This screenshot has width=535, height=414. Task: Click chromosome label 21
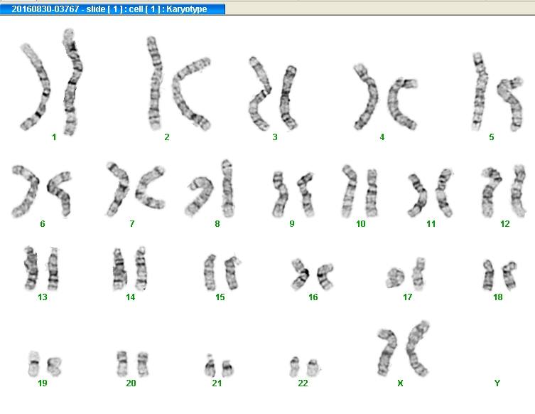pyautogui.click(x=217, y=383)
